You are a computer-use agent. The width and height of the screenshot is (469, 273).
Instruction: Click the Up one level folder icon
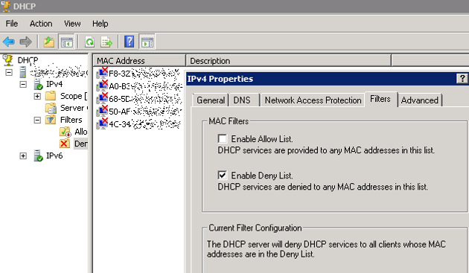[49, 42]
